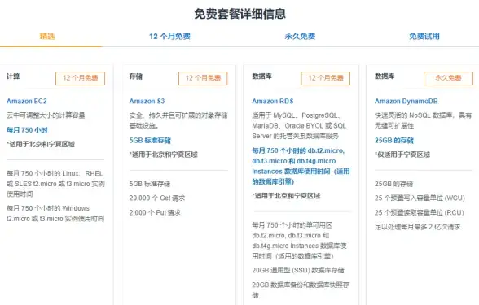
Task: Open the 永久免费 tab
Action: 300,37
